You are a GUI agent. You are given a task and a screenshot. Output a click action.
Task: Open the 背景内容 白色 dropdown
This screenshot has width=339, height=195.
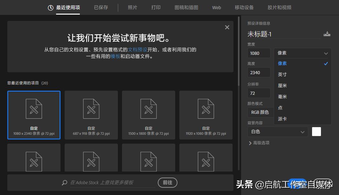(x=278, y=131)
